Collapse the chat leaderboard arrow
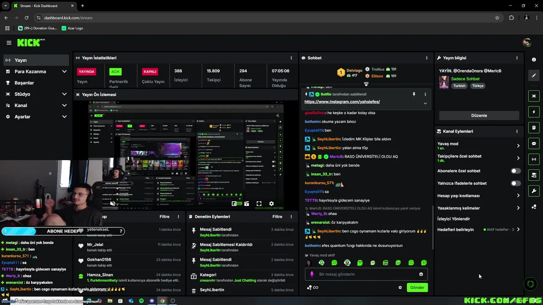The width and height of the screenshot is (543, 305). [x=366, y=84]
